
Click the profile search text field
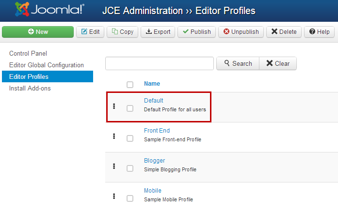coord(160,63)
